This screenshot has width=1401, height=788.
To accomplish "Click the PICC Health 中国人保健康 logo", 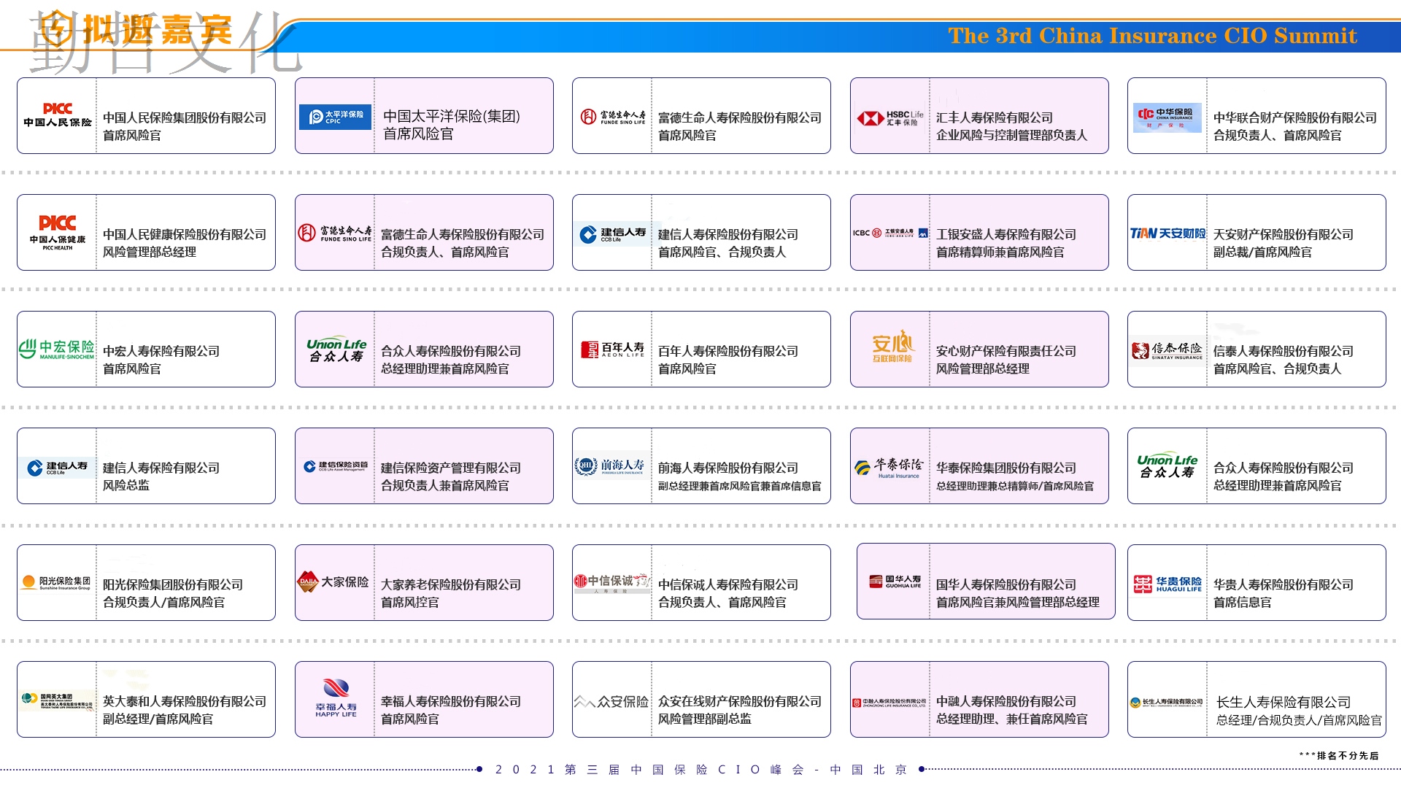I will pyautogui.click(x=58, y=233).
